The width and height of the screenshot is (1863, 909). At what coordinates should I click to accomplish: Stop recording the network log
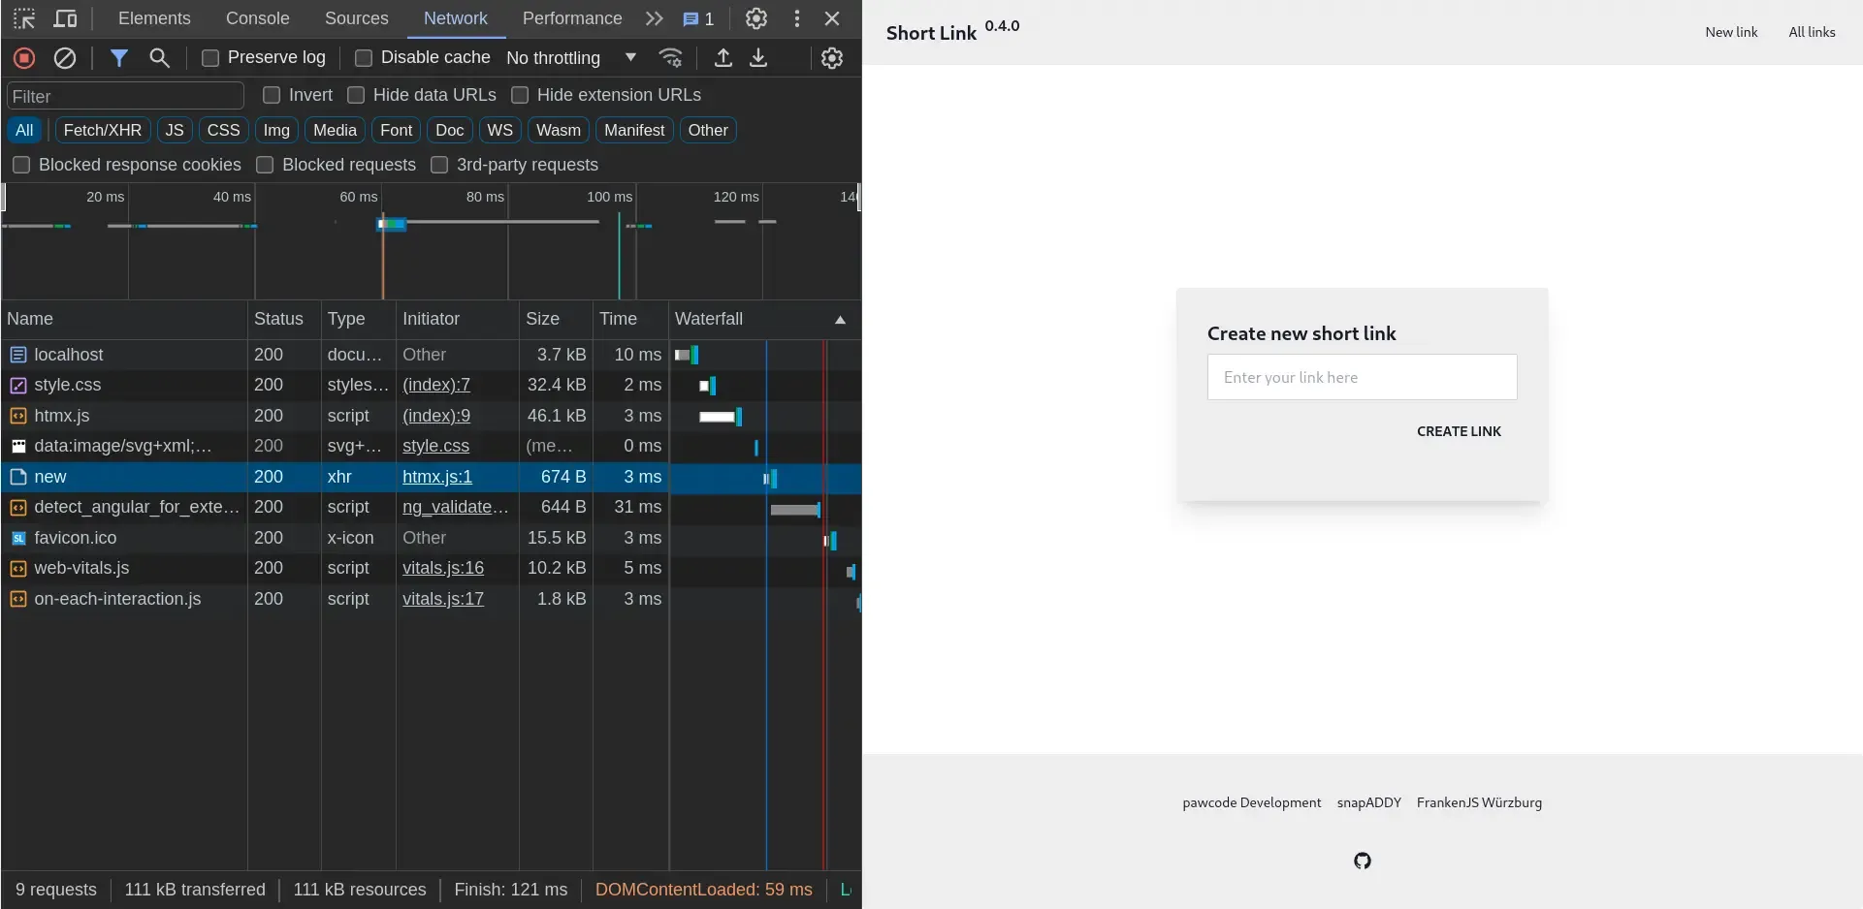pos(23,58)
